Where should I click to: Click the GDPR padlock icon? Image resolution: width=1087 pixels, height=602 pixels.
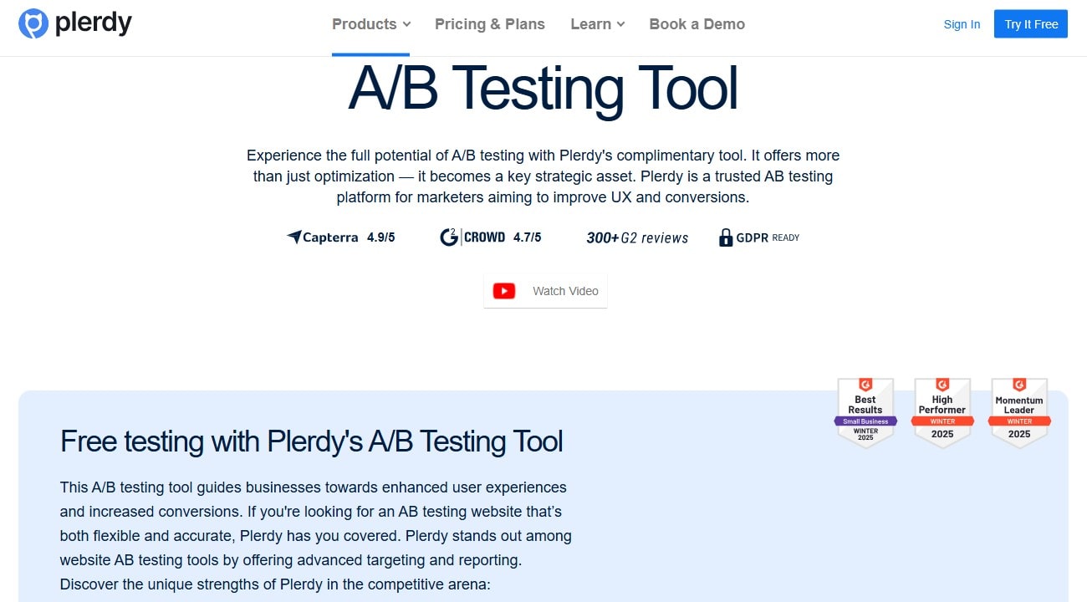(x=726, y=237)
